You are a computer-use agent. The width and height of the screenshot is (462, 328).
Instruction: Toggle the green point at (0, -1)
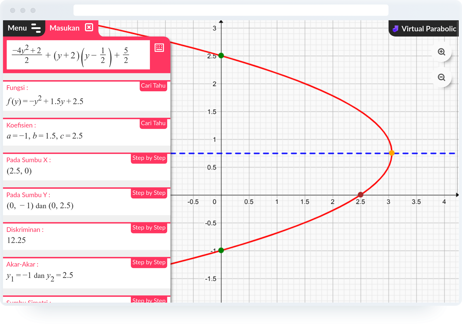[221, 250]
